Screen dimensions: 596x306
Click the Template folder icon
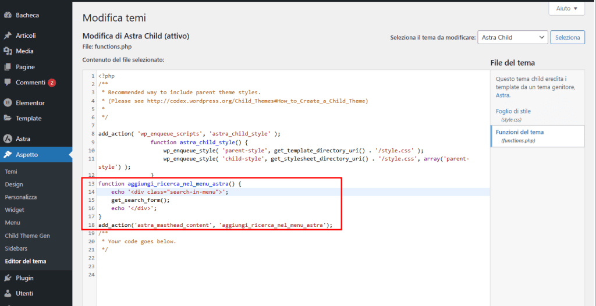[7, 118]
